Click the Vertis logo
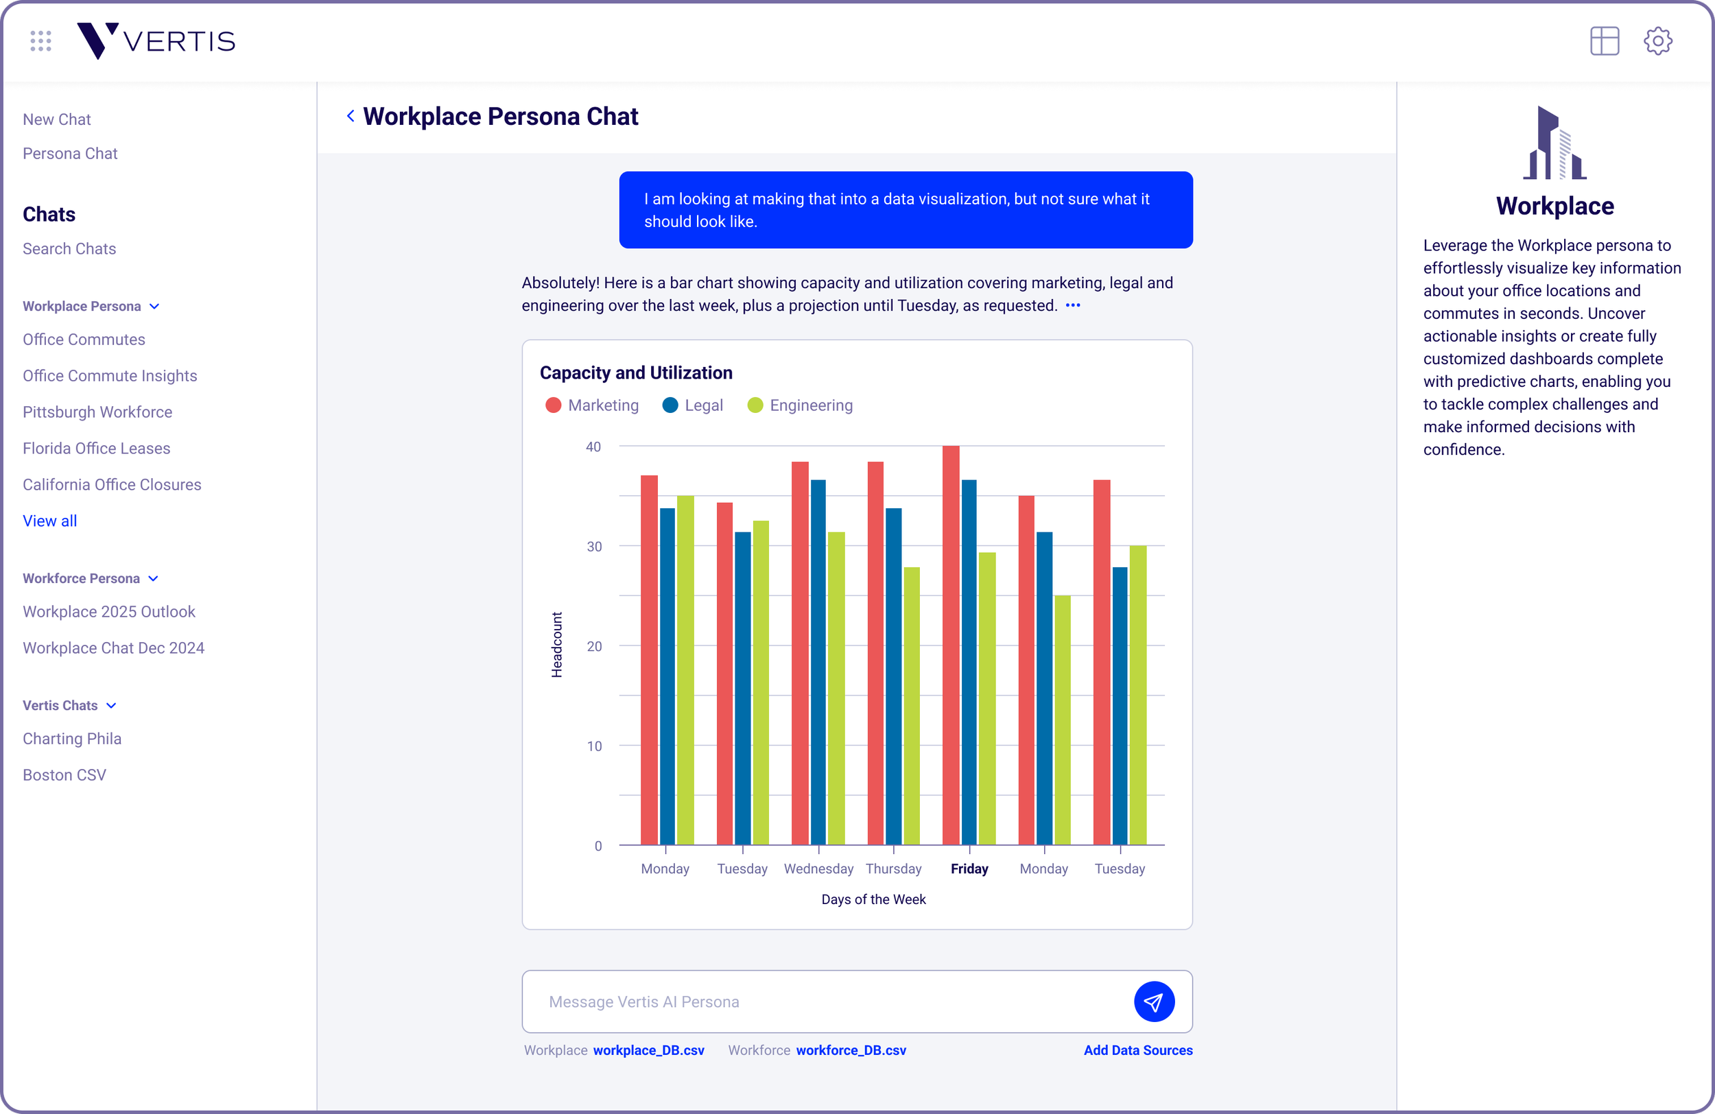The height and width of the screenshot is (1114, 1715). (x=156, y=41)
